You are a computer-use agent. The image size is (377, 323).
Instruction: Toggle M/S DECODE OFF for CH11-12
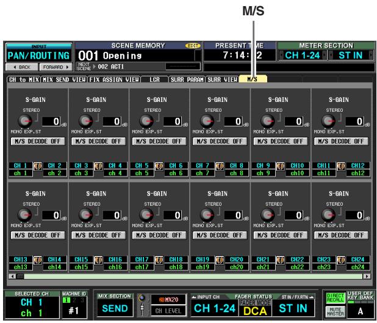click(x=341, y=141)
